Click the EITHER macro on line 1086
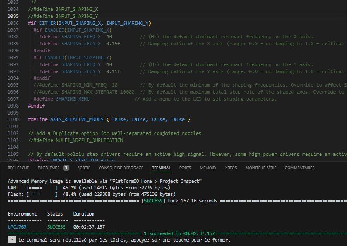The image size is (347, 246). pos(48,23)
